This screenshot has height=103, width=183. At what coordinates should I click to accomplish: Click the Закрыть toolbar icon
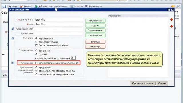pyautogui.click(x=21, y=6)
